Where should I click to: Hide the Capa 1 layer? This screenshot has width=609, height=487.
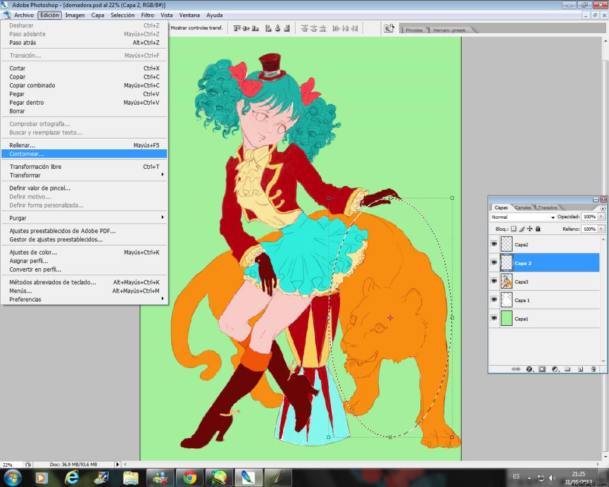pos(494,300)
